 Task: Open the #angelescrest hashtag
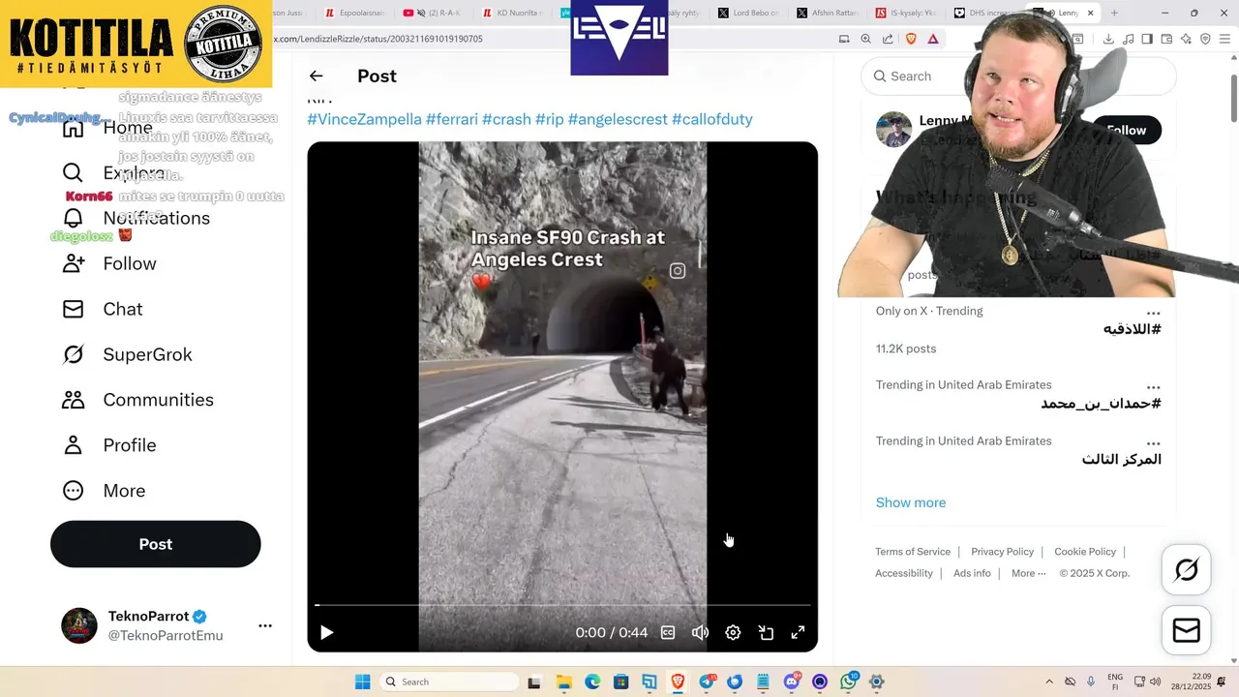(x=618, y=119)
